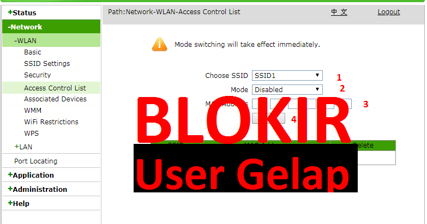Open the Port Locating page
The image size is (427, 224).
click(x=35, y=161)
